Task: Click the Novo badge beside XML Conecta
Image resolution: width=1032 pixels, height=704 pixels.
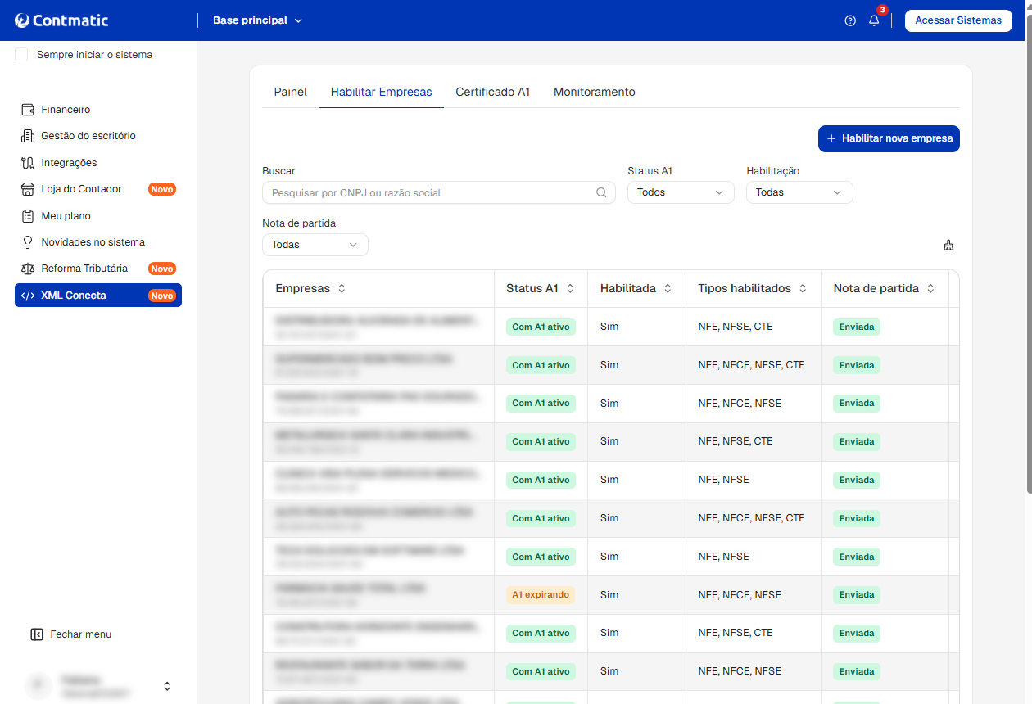Action: click(162, 296)
